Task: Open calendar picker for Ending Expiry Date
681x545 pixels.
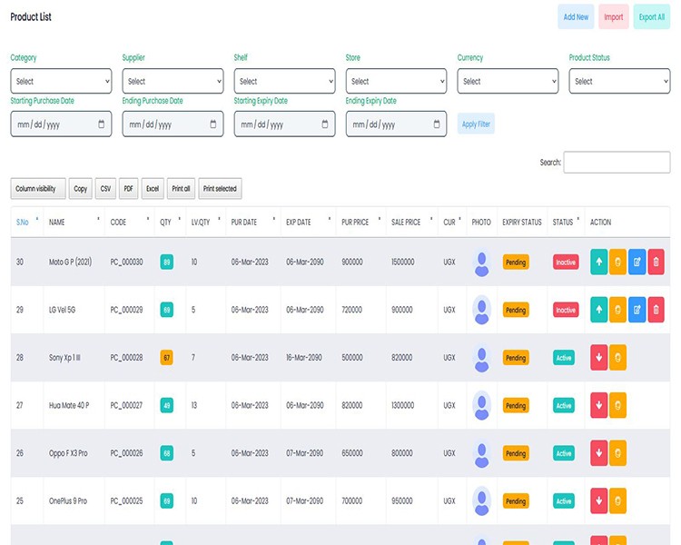Action: click(437, 124)
